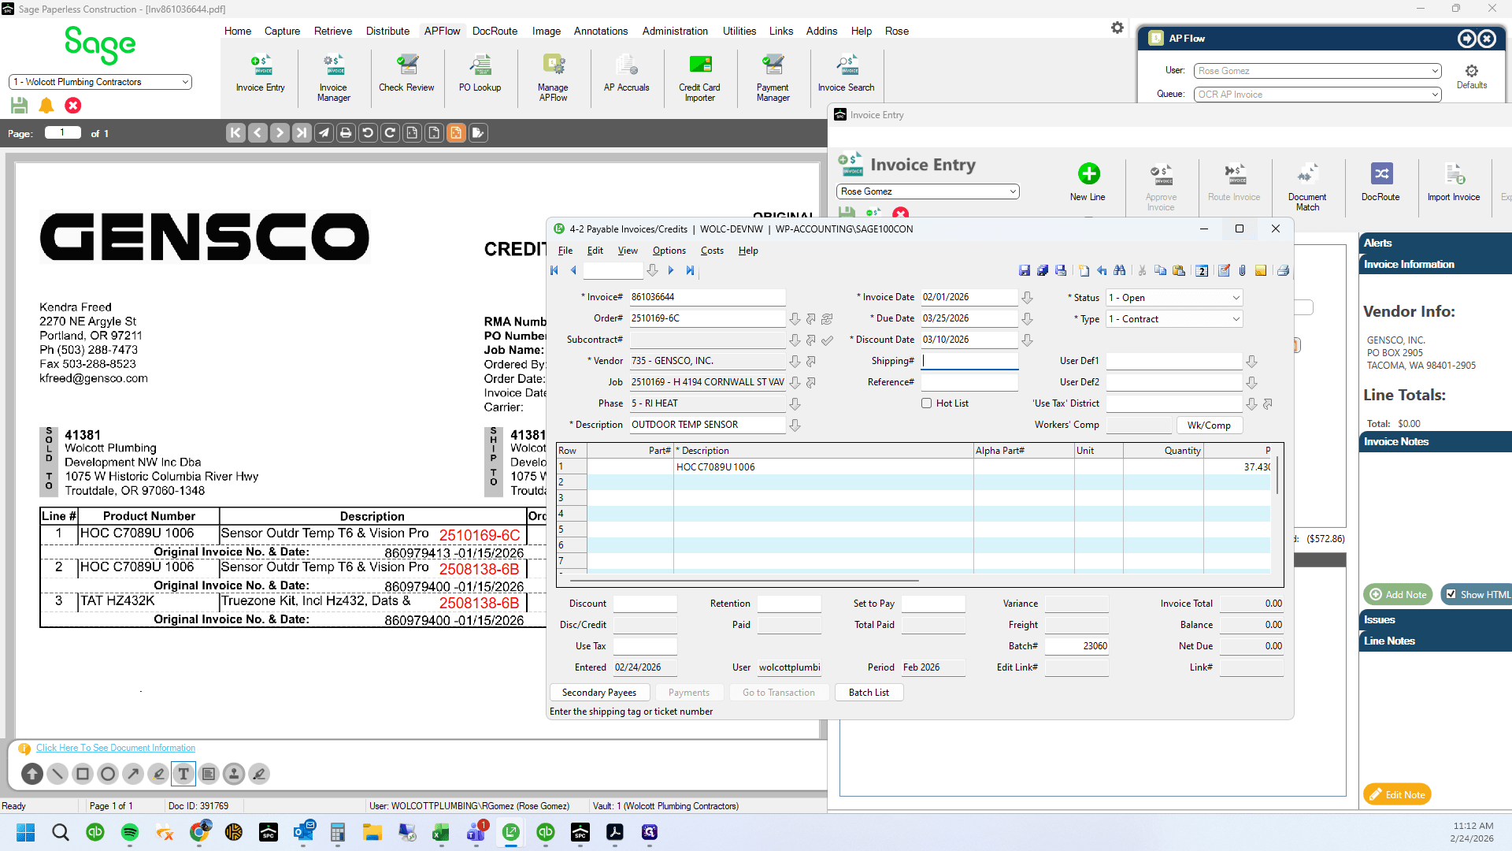Tick the Hot List checkbox
Image resolution: width=1512 pixels, height=851 pixels.
(x=927, y=403)
